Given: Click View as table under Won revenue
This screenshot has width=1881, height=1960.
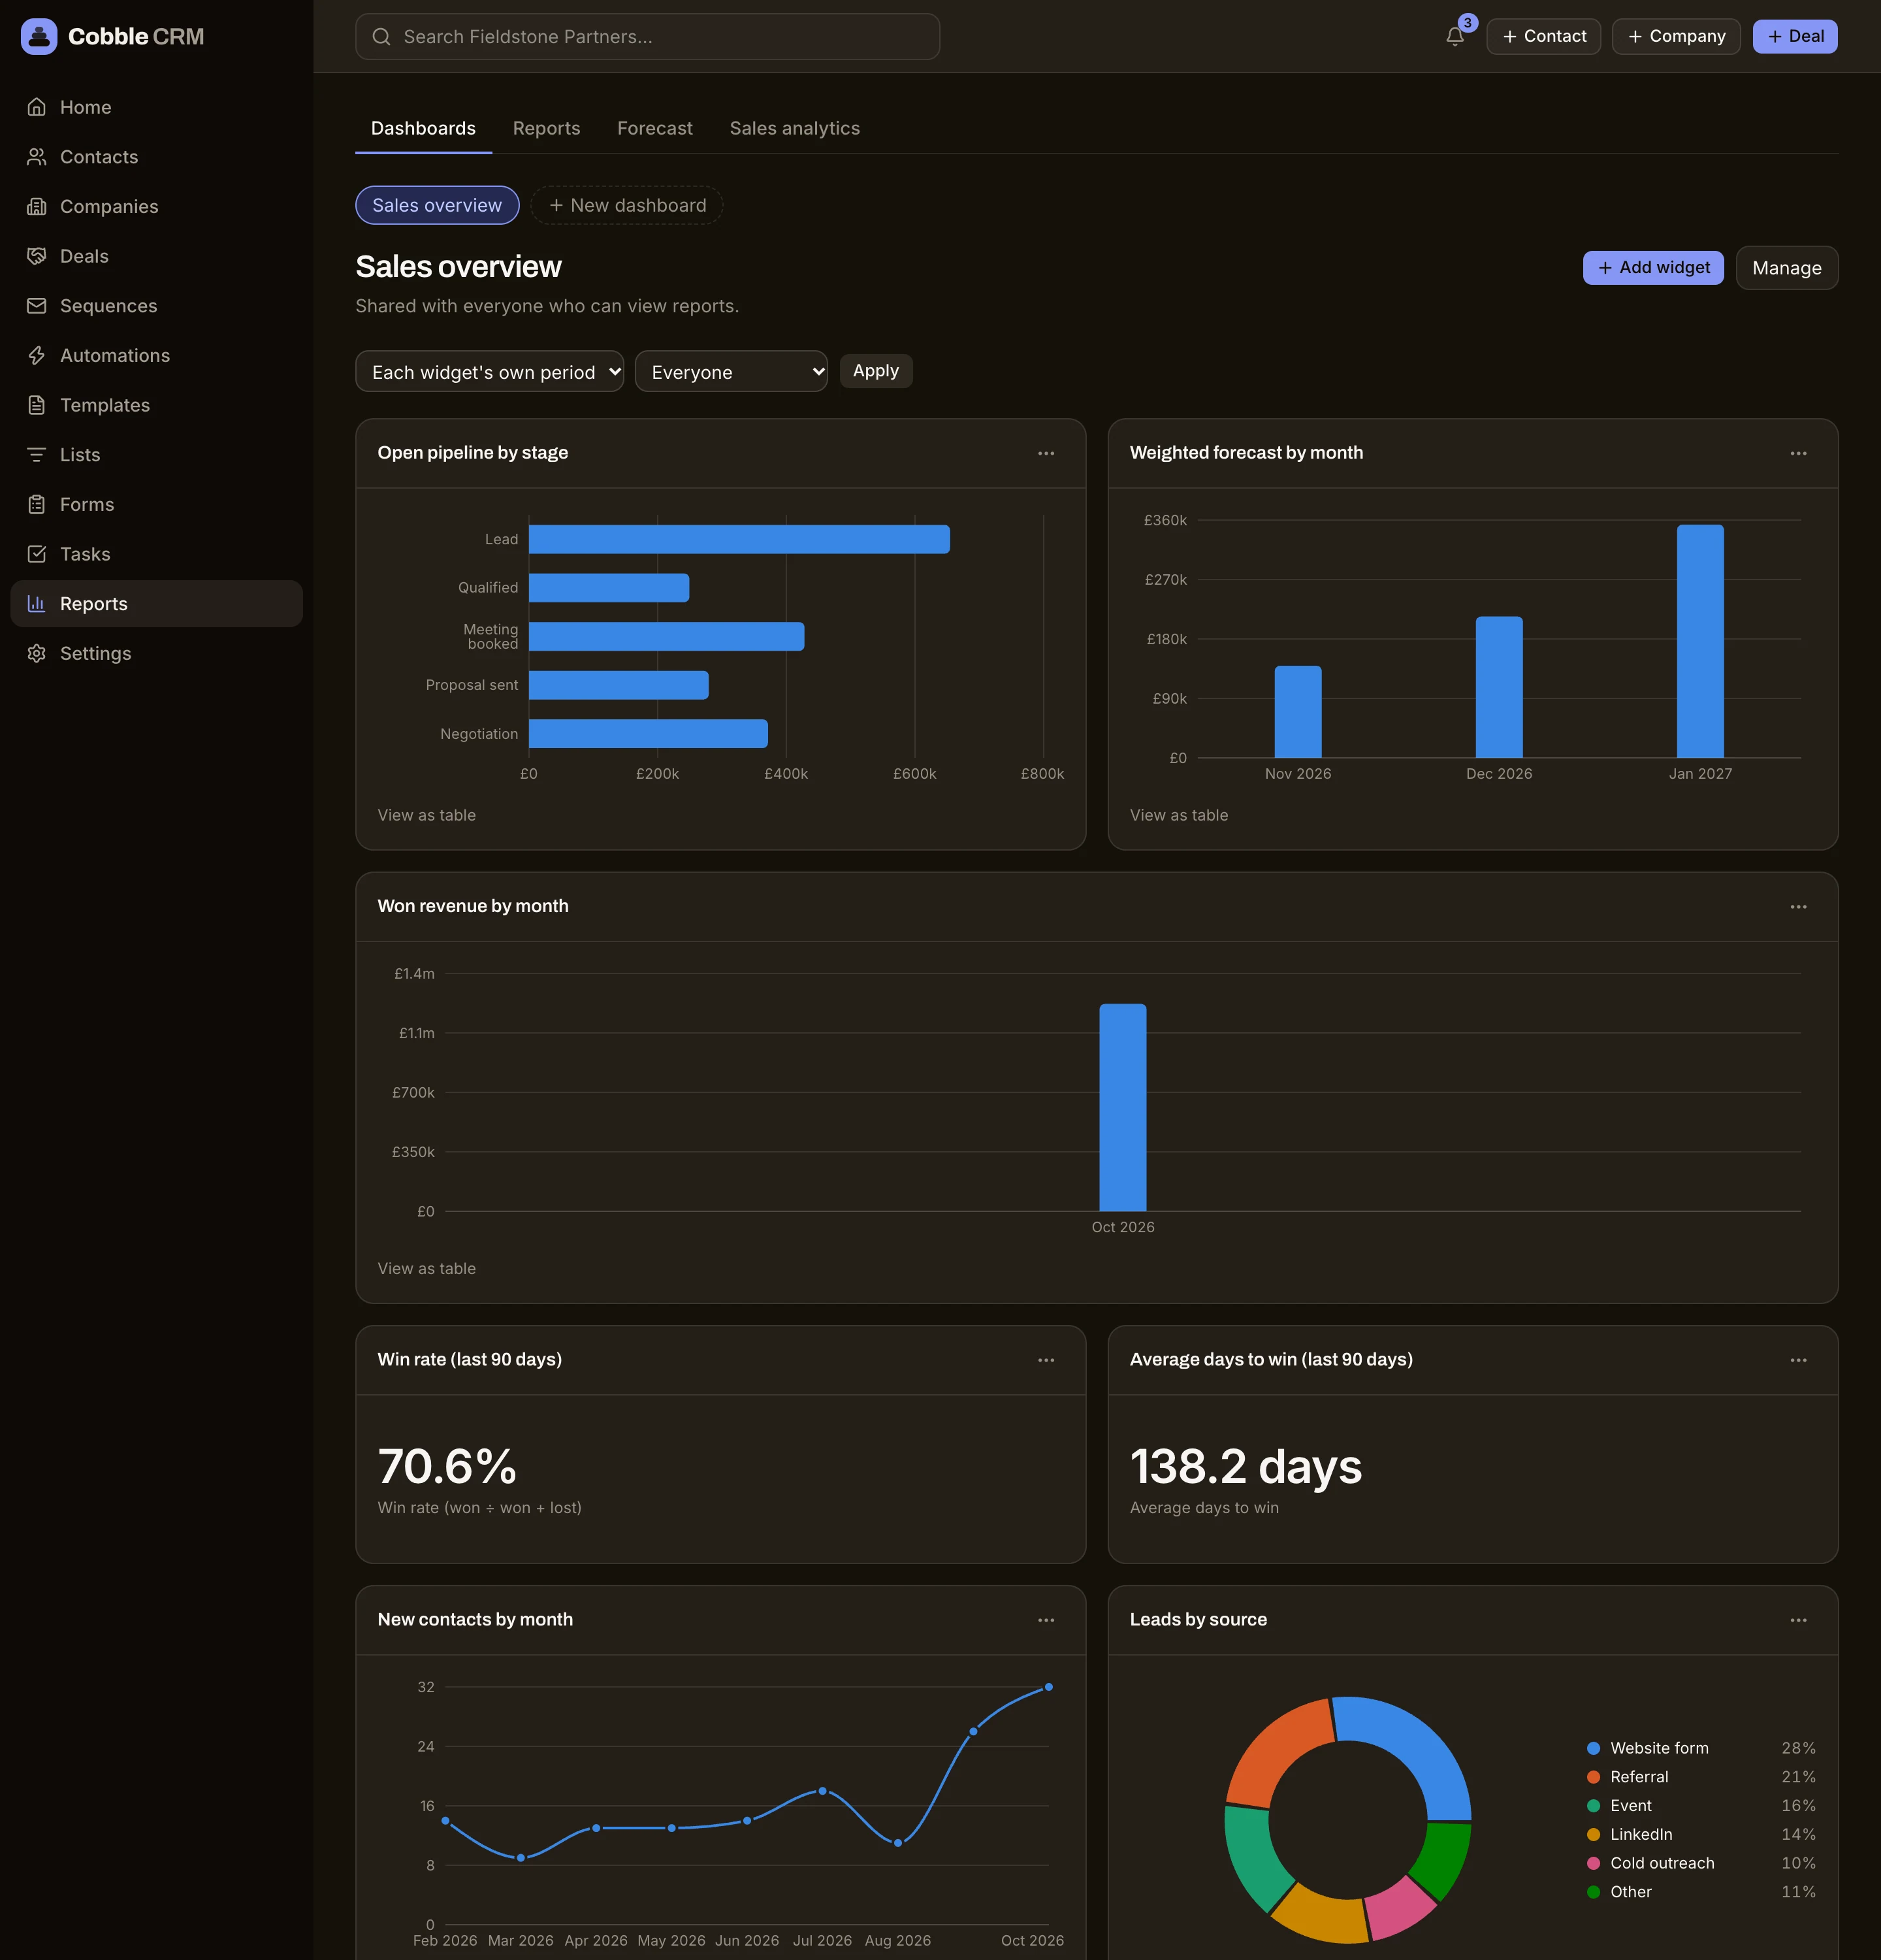Looking at the screenshot, I should pos(426,1269).
